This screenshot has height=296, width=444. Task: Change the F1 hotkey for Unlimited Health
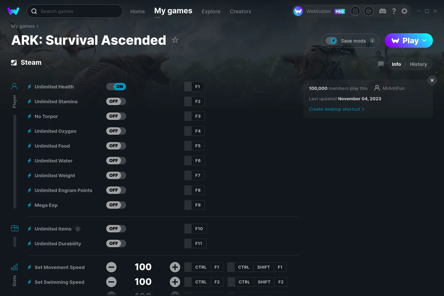[194, 87]
